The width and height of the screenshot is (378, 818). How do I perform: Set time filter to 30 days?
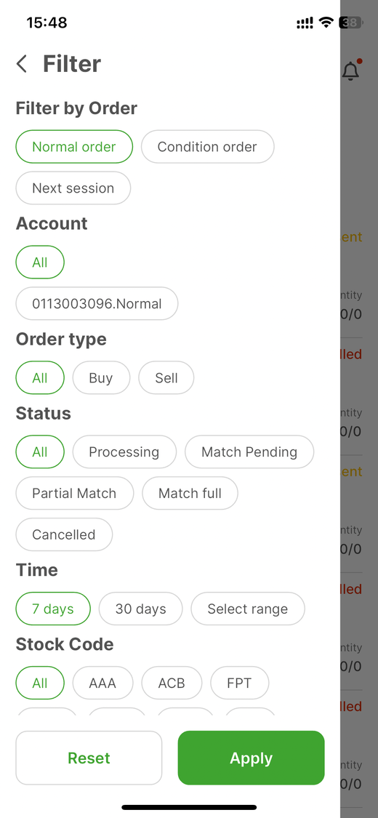pos(141,609)
